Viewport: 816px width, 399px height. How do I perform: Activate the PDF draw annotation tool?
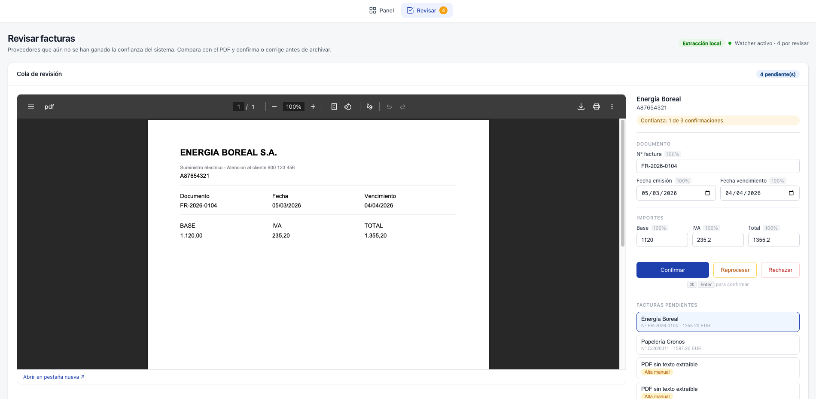click(369, 107)
